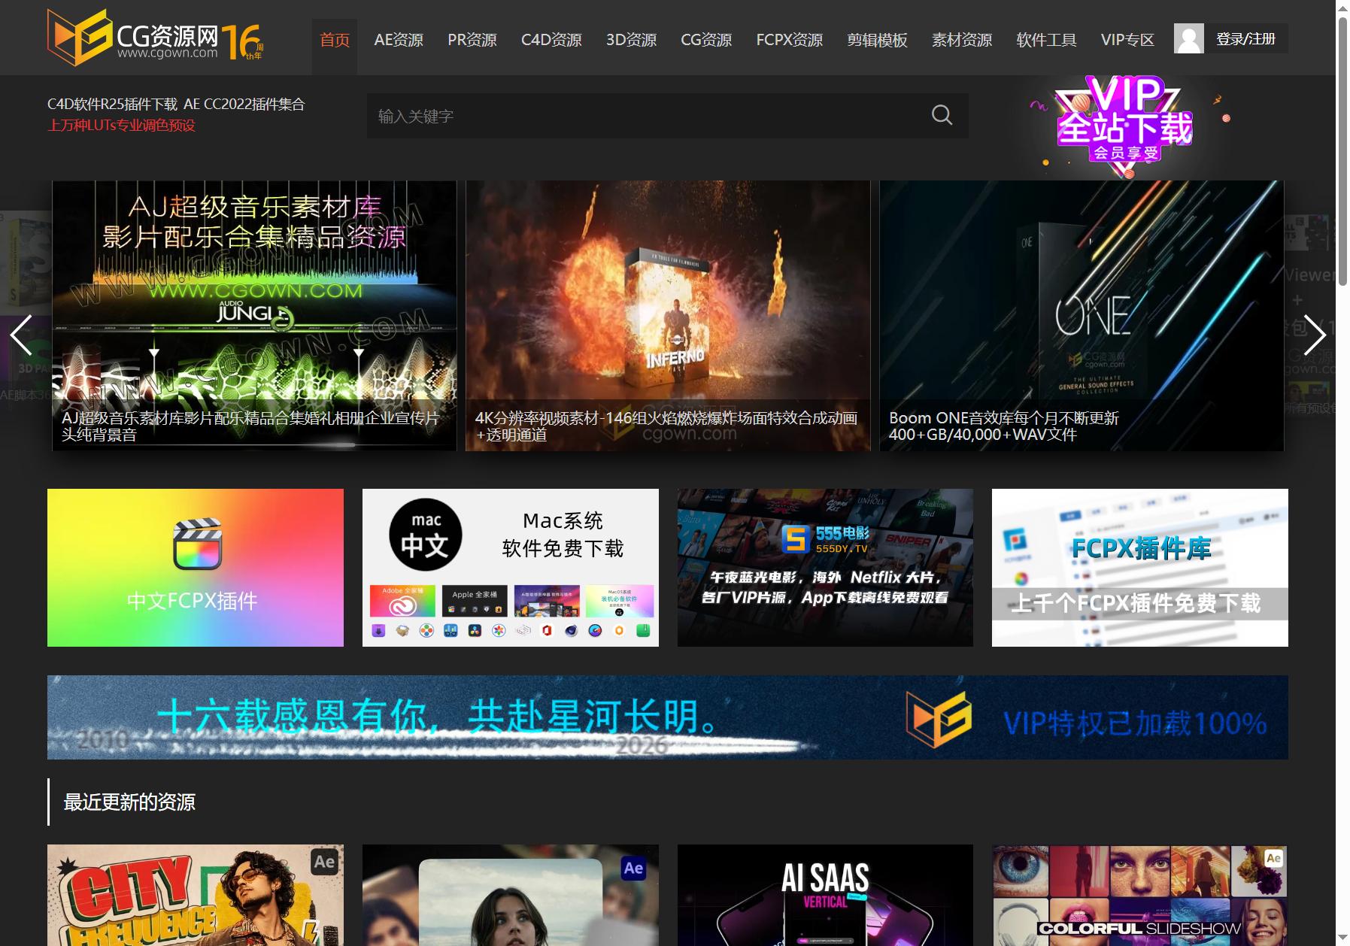
Task: Click 上千个FCPX插件免费下载 caption
Action: tap(1136, 603)
